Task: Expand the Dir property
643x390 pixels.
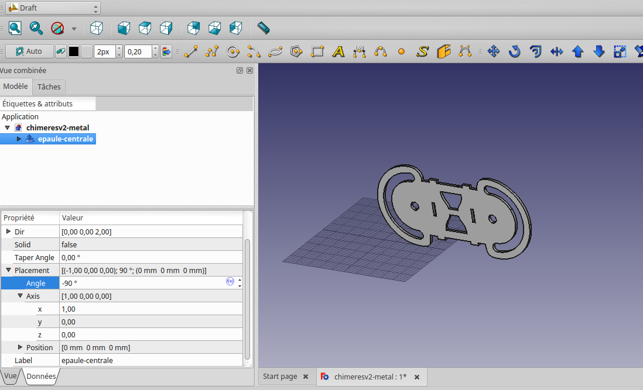Action: pos(8,232)
